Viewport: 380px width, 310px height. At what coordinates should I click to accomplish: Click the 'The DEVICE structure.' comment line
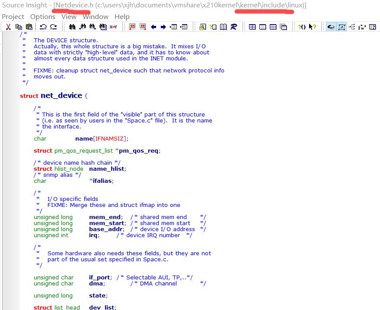tap(66, 41)
